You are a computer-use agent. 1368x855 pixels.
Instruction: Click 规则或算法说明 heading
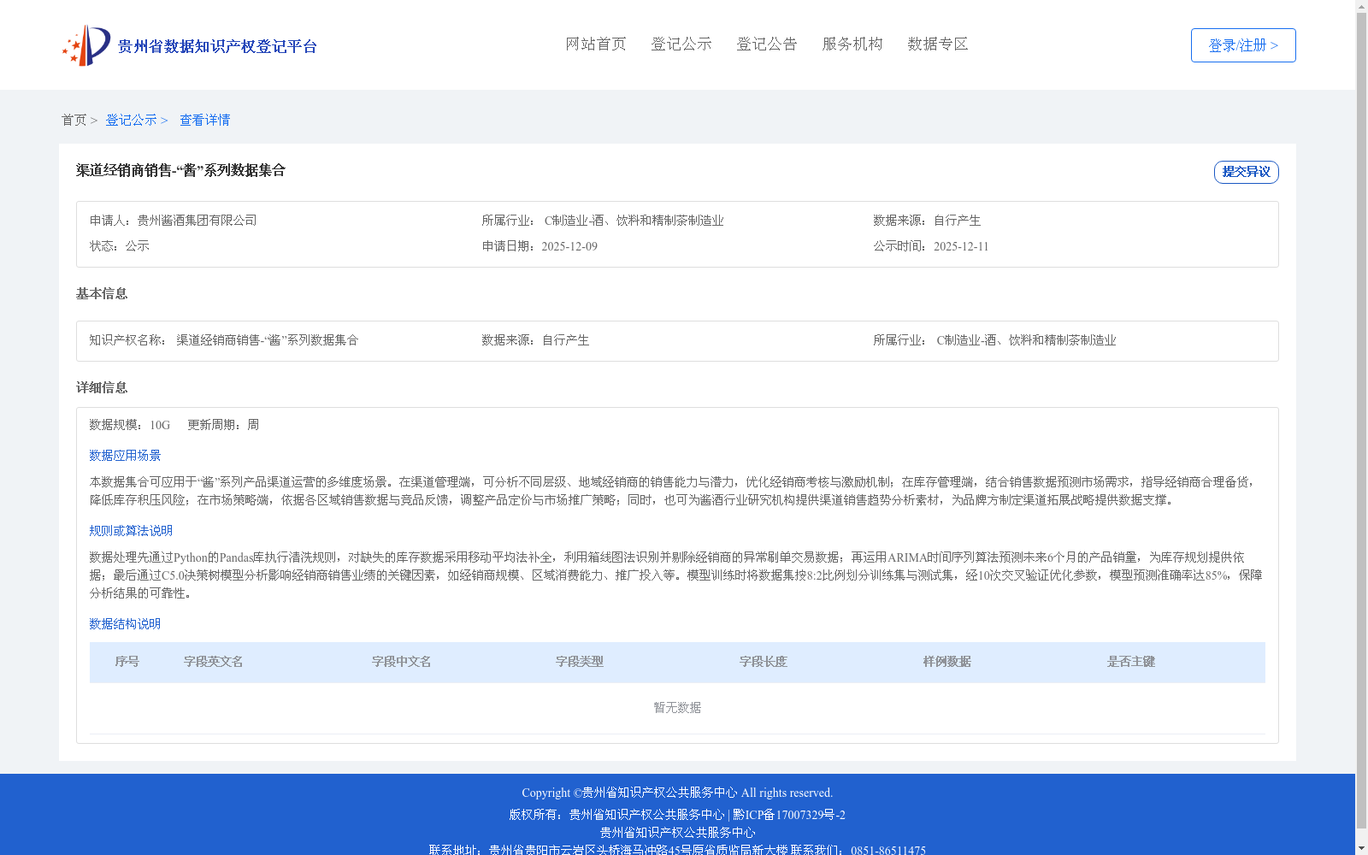[131, 531]
